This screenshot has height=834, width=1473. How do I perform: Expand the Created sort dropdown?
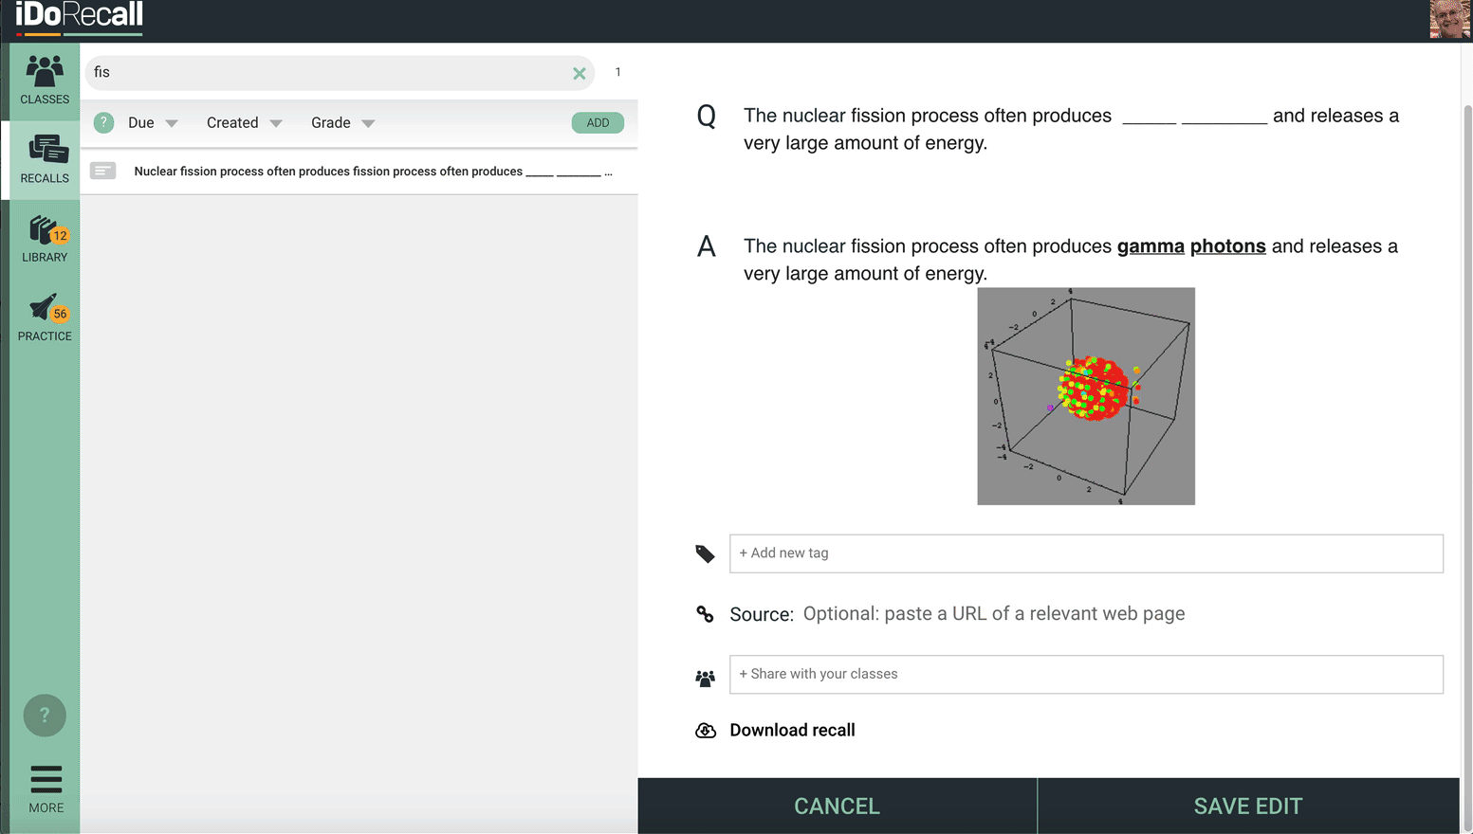pos(245,123)
